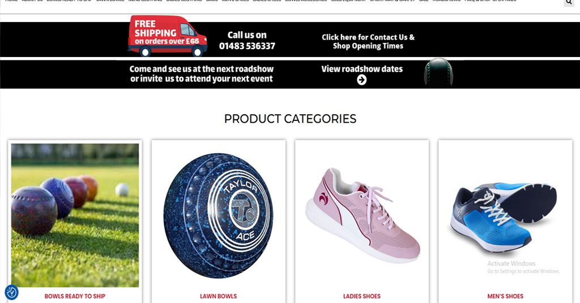Click the View roadshow dates text
This screenshot has height=303, width=580.
coord(362,69)
